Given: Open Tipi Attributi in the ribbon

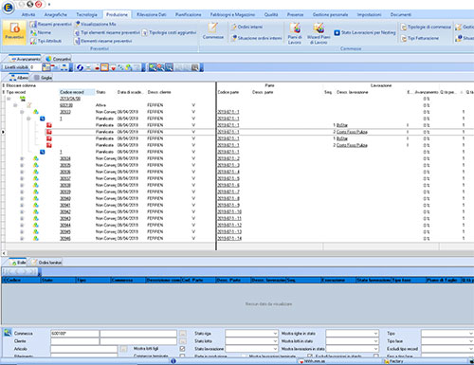Looking at the screenshot, I should pos(46,41).
